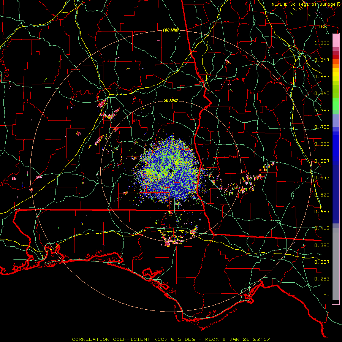The height and width of the screenshot is (342, 342).
Task: Click the 1.000 value on the color scale
Action: click(322, 43)
